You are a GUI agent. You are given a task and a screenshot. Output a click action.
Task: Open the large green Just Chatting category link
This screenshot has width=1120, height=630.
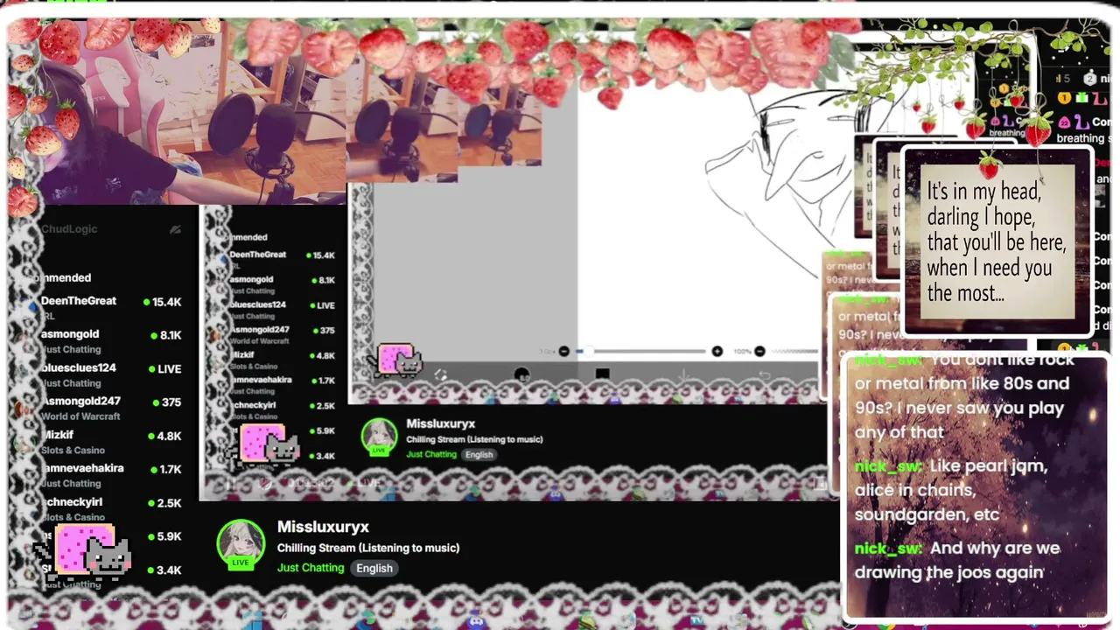311,568
